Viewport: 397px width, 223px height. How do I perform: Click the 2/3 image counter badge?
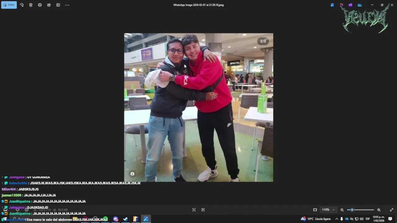coord(263,41)
